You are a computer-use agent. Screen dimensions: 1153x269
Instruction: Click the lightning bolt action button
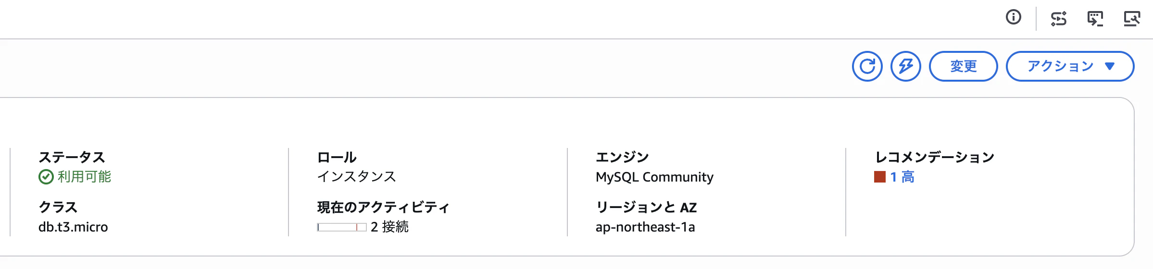pos(906,66)
